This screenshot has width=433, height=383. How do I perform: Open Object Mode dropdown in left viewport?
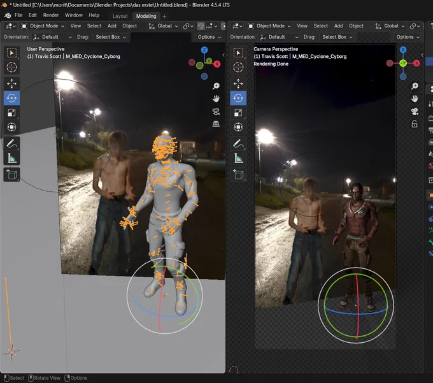[x=43, y=26]
